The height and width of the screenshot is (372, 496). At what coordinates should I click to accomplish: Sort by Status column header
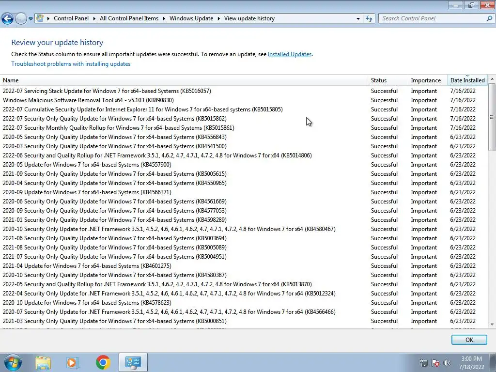(x=388, y=80)
